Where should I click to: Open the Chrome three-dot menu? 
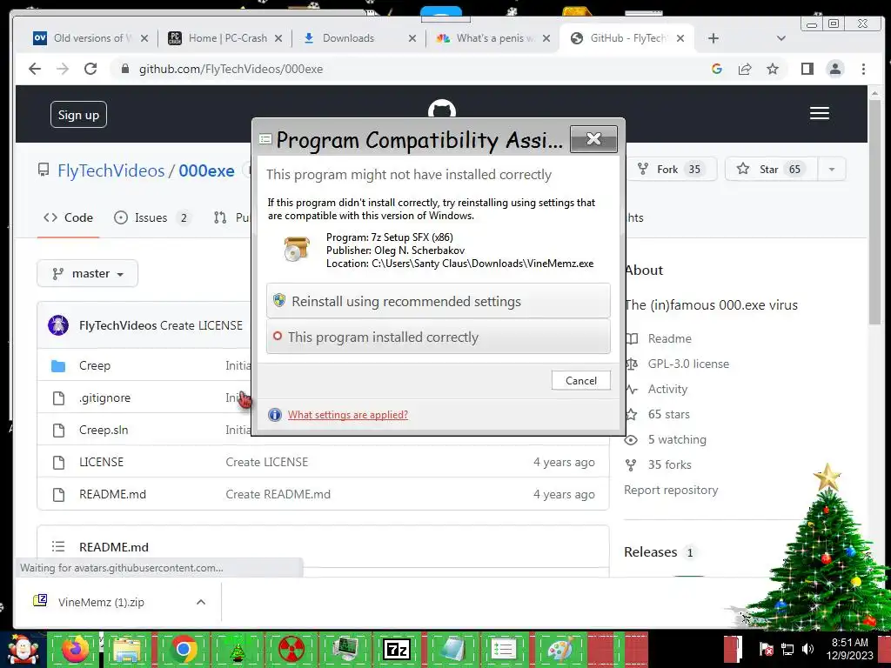(863, 69)
